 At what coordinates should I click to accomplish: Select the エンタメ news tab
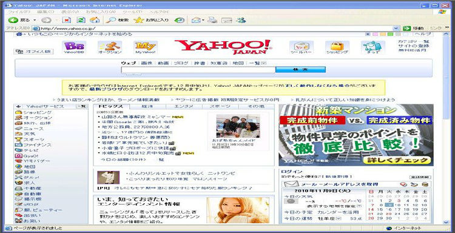(x=184, y=107)
